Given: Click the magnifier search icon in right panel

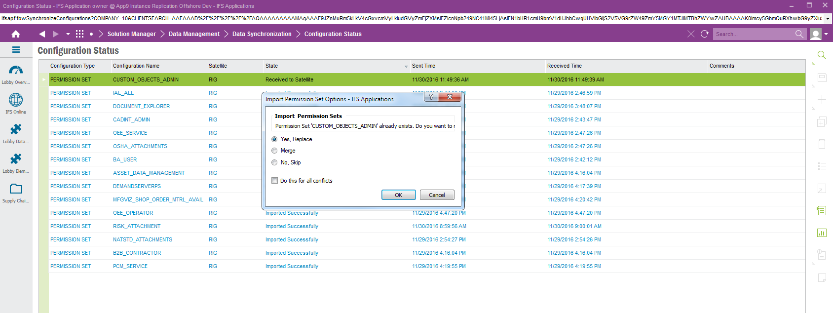Looking at the screenshot, I should pos(822,55).
